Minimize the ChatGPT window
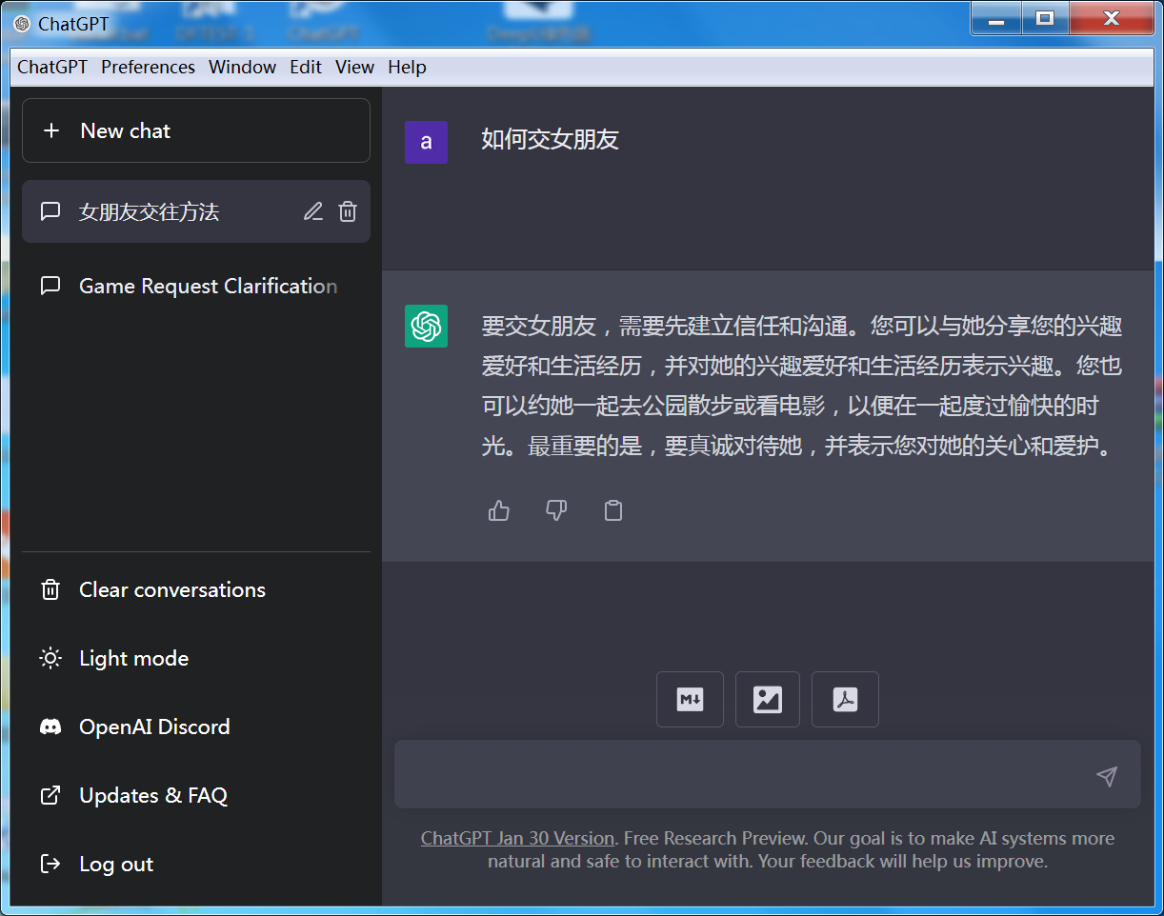 (996, 18)
